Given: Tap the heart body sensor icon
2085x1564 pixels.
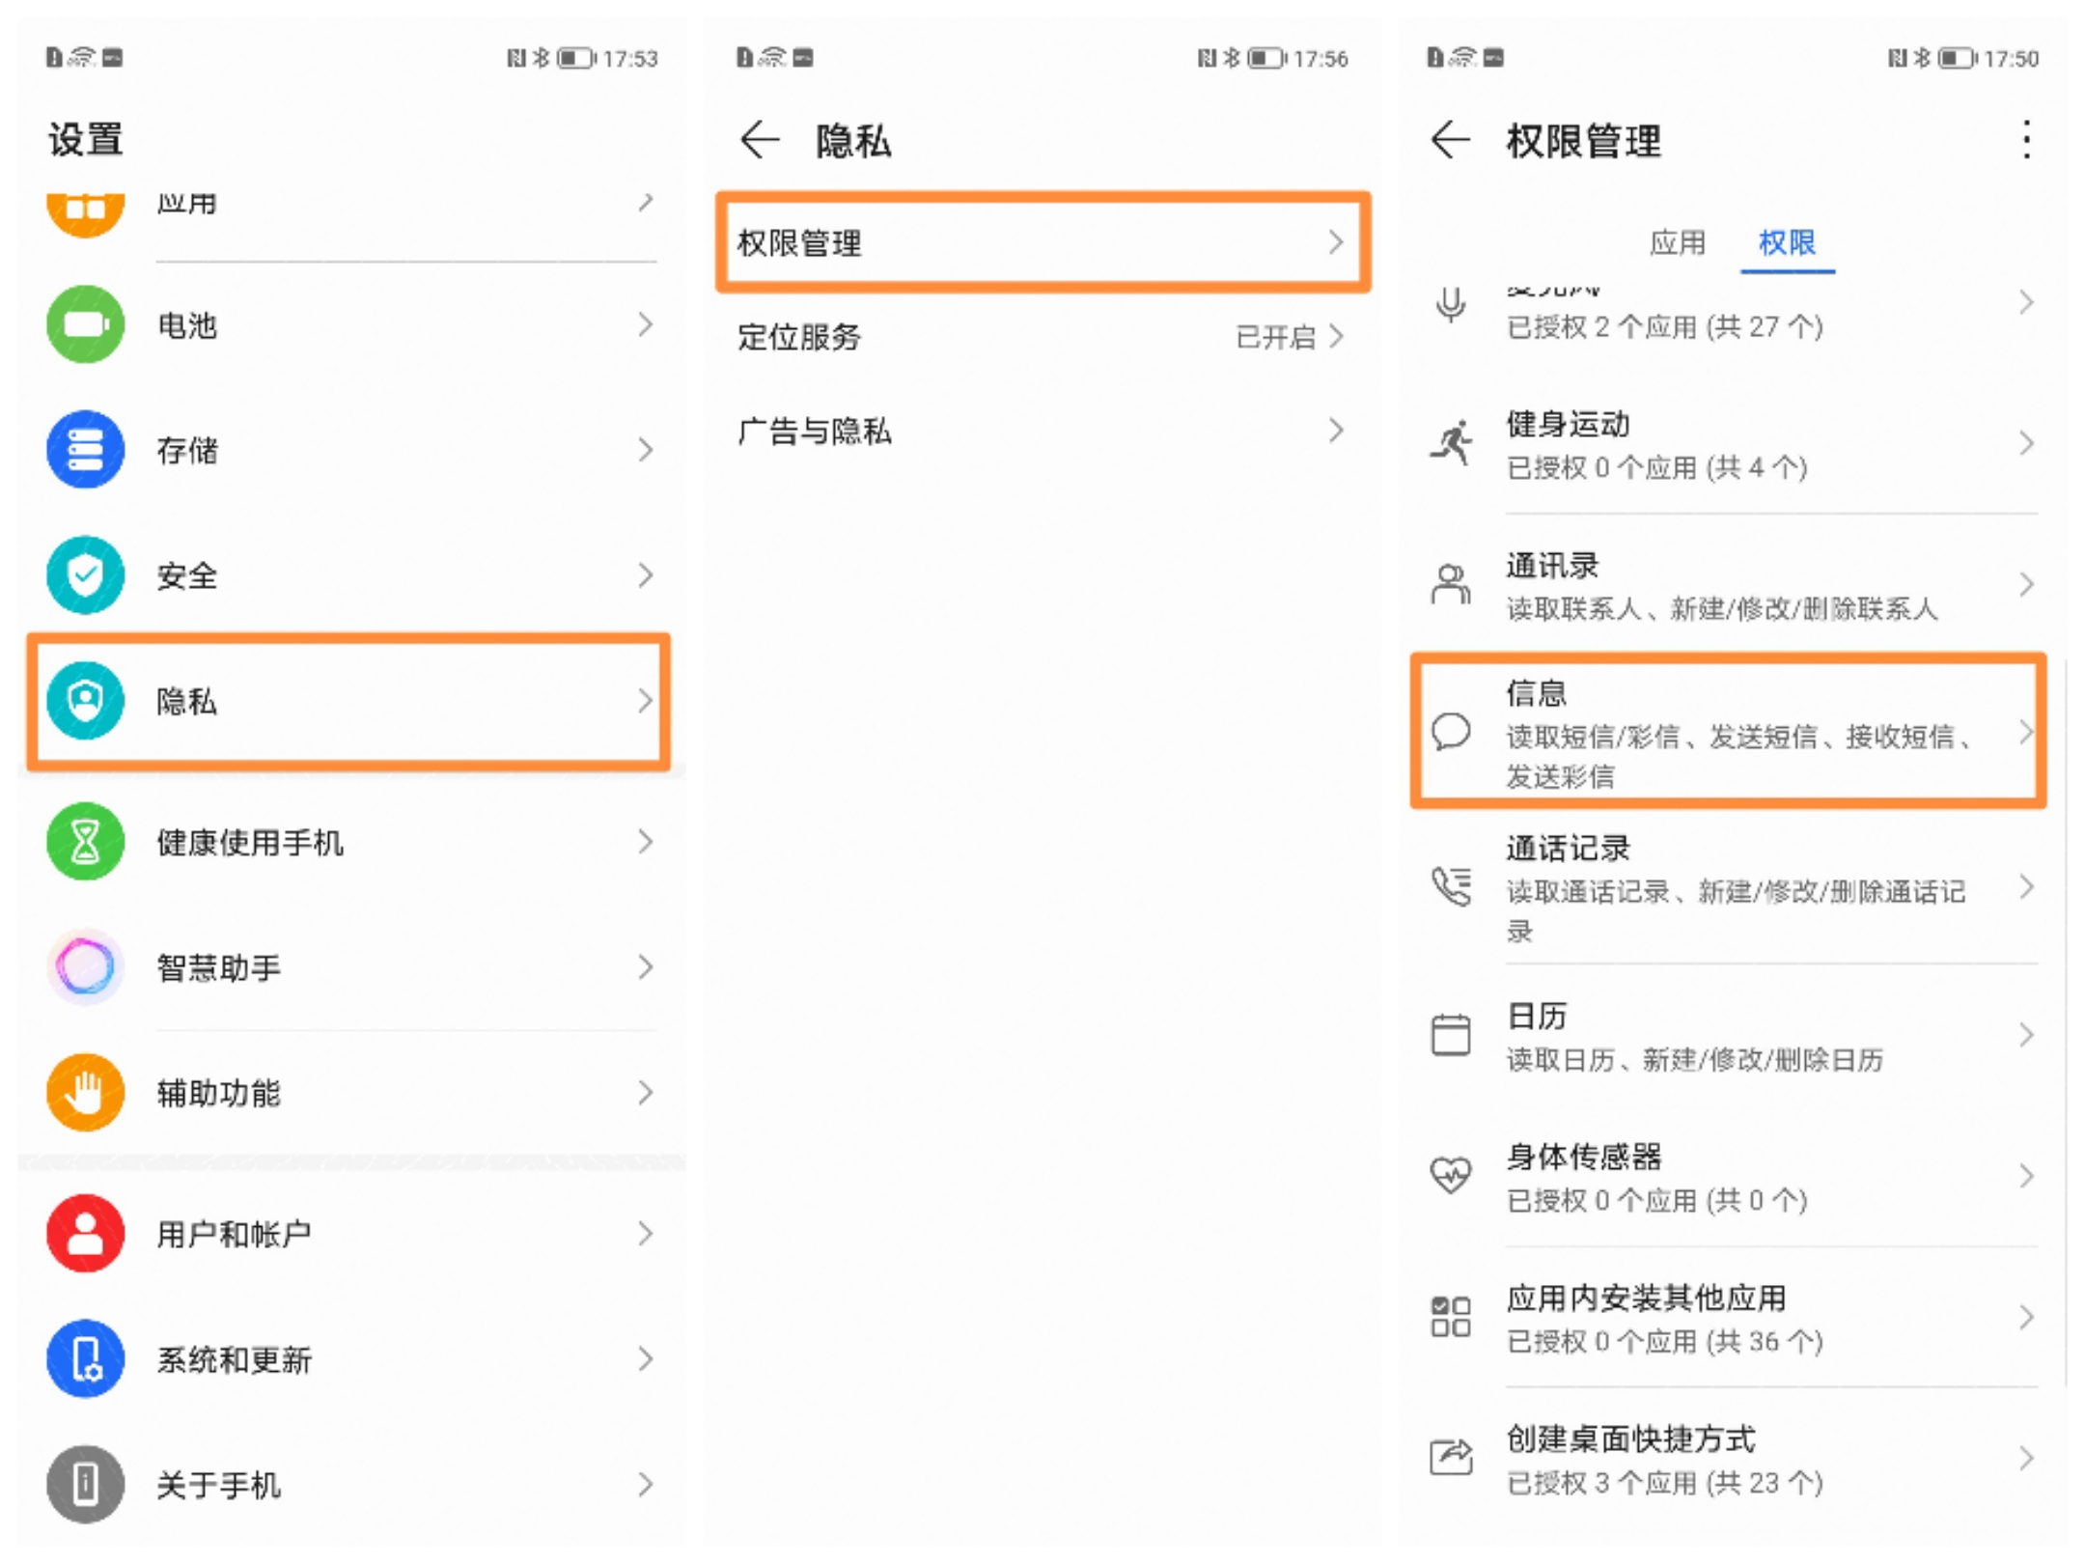Looking at the screenshot, I should point(1450,1176).
